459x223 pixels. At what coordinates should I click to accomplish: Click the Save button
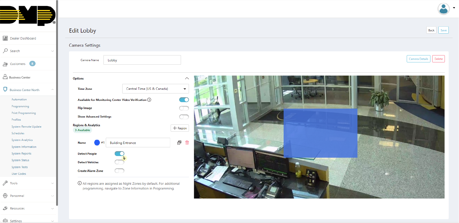click(x=443, y=30)
